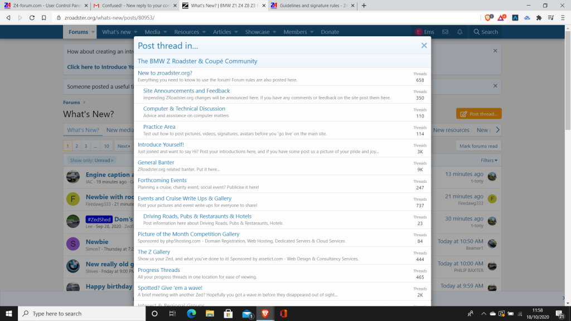This screenshot has height=321, width=571.
Task: Open File Explorer from taskbar
Action: click(x=210, y=313)
